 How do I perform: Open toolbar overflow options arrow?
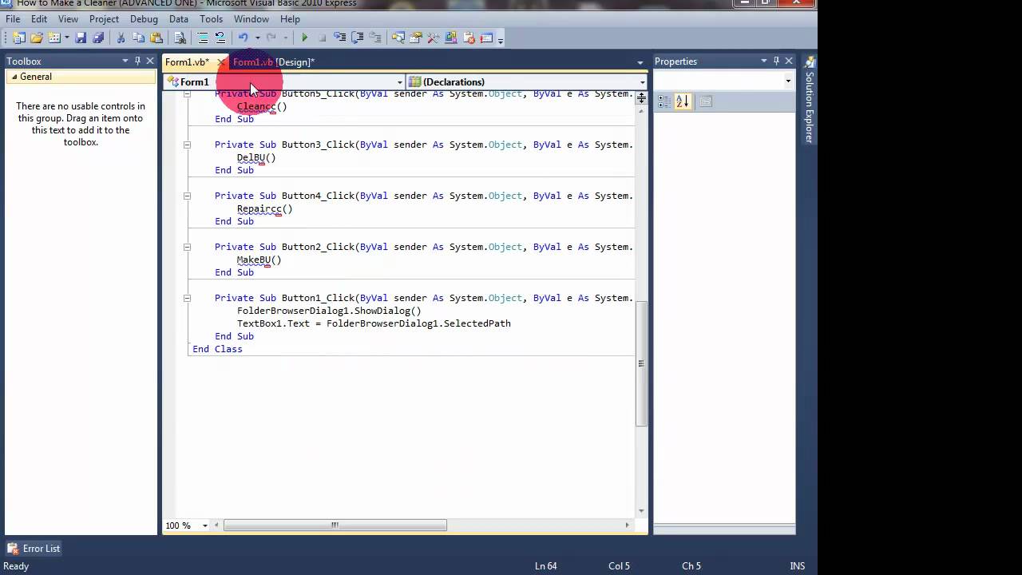pyautogui.click(x=501, y=39)
